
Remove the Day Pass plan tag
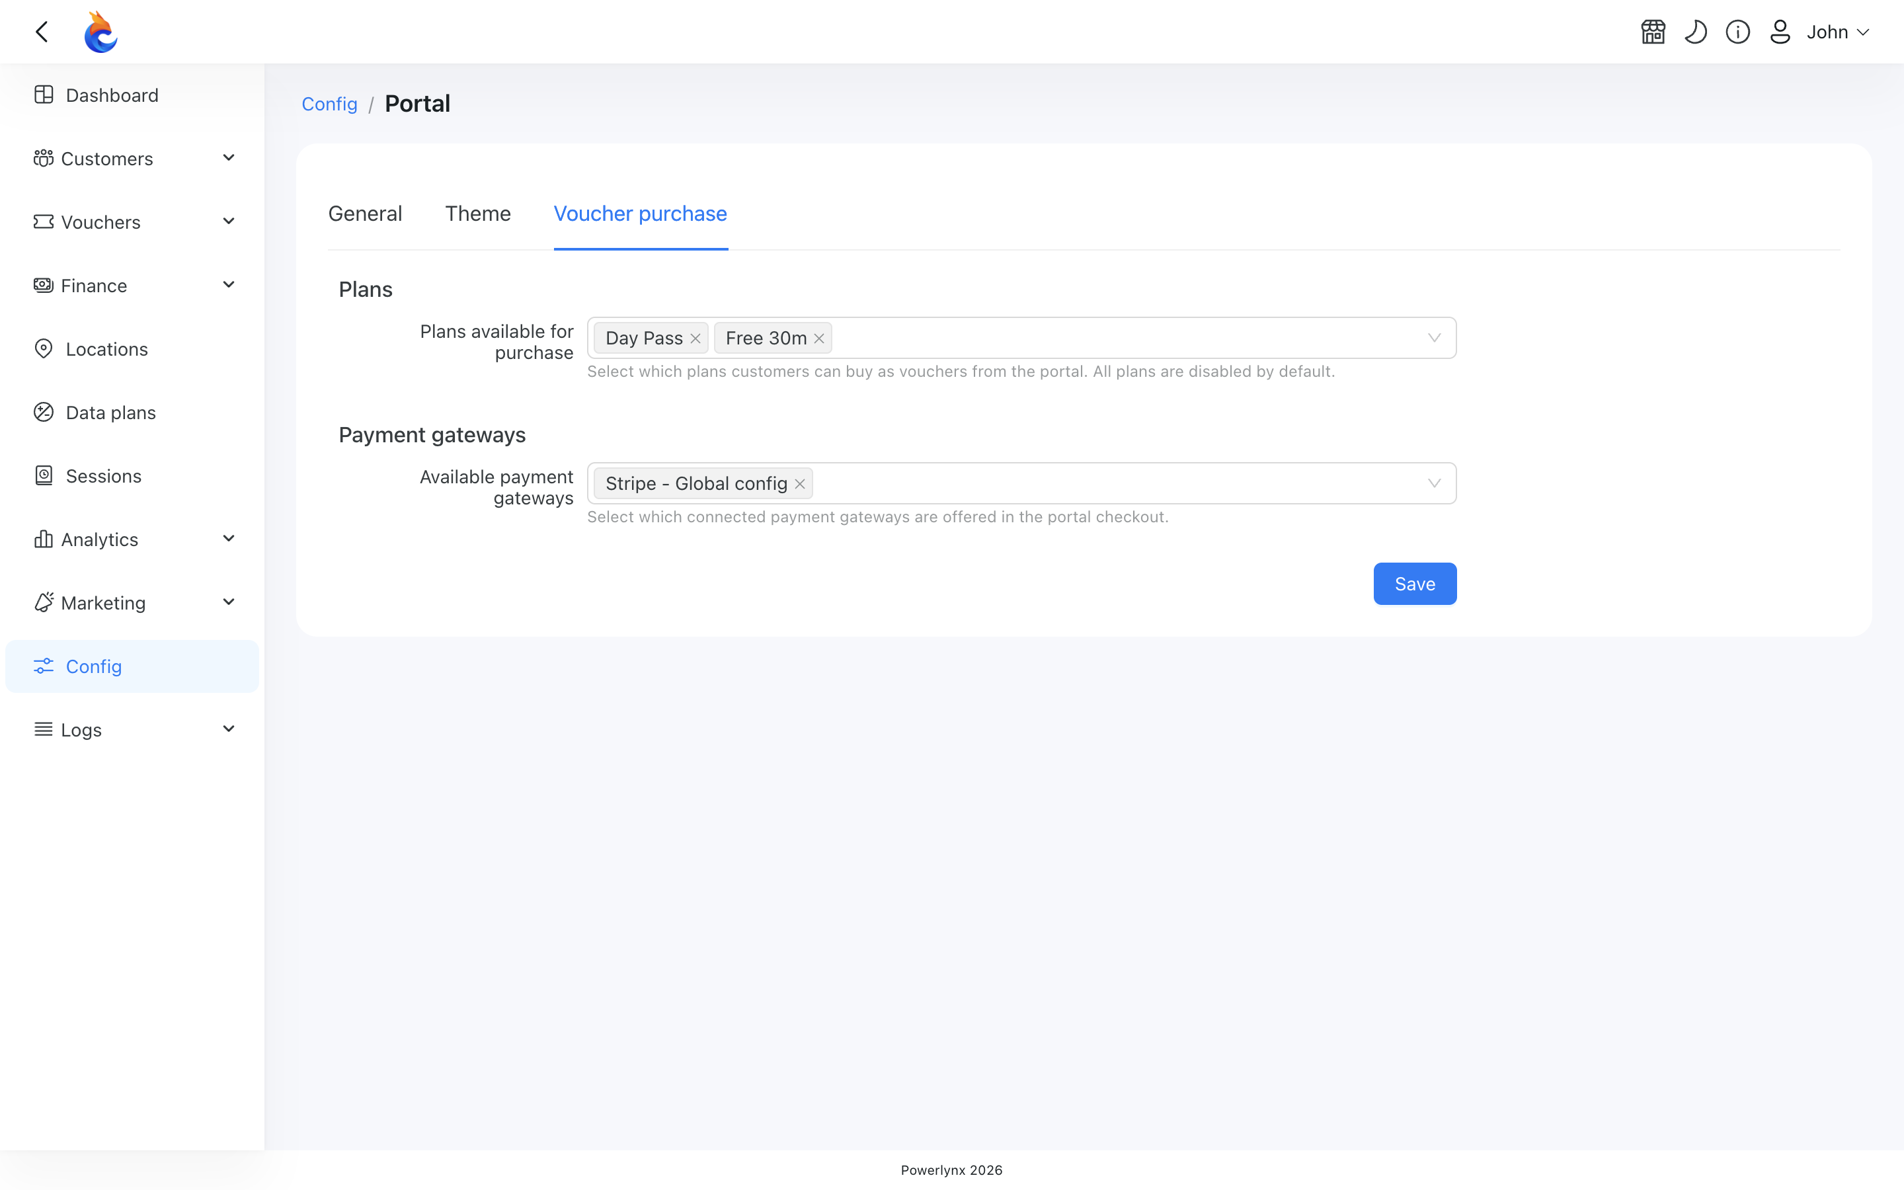click(x=695, y=338)
